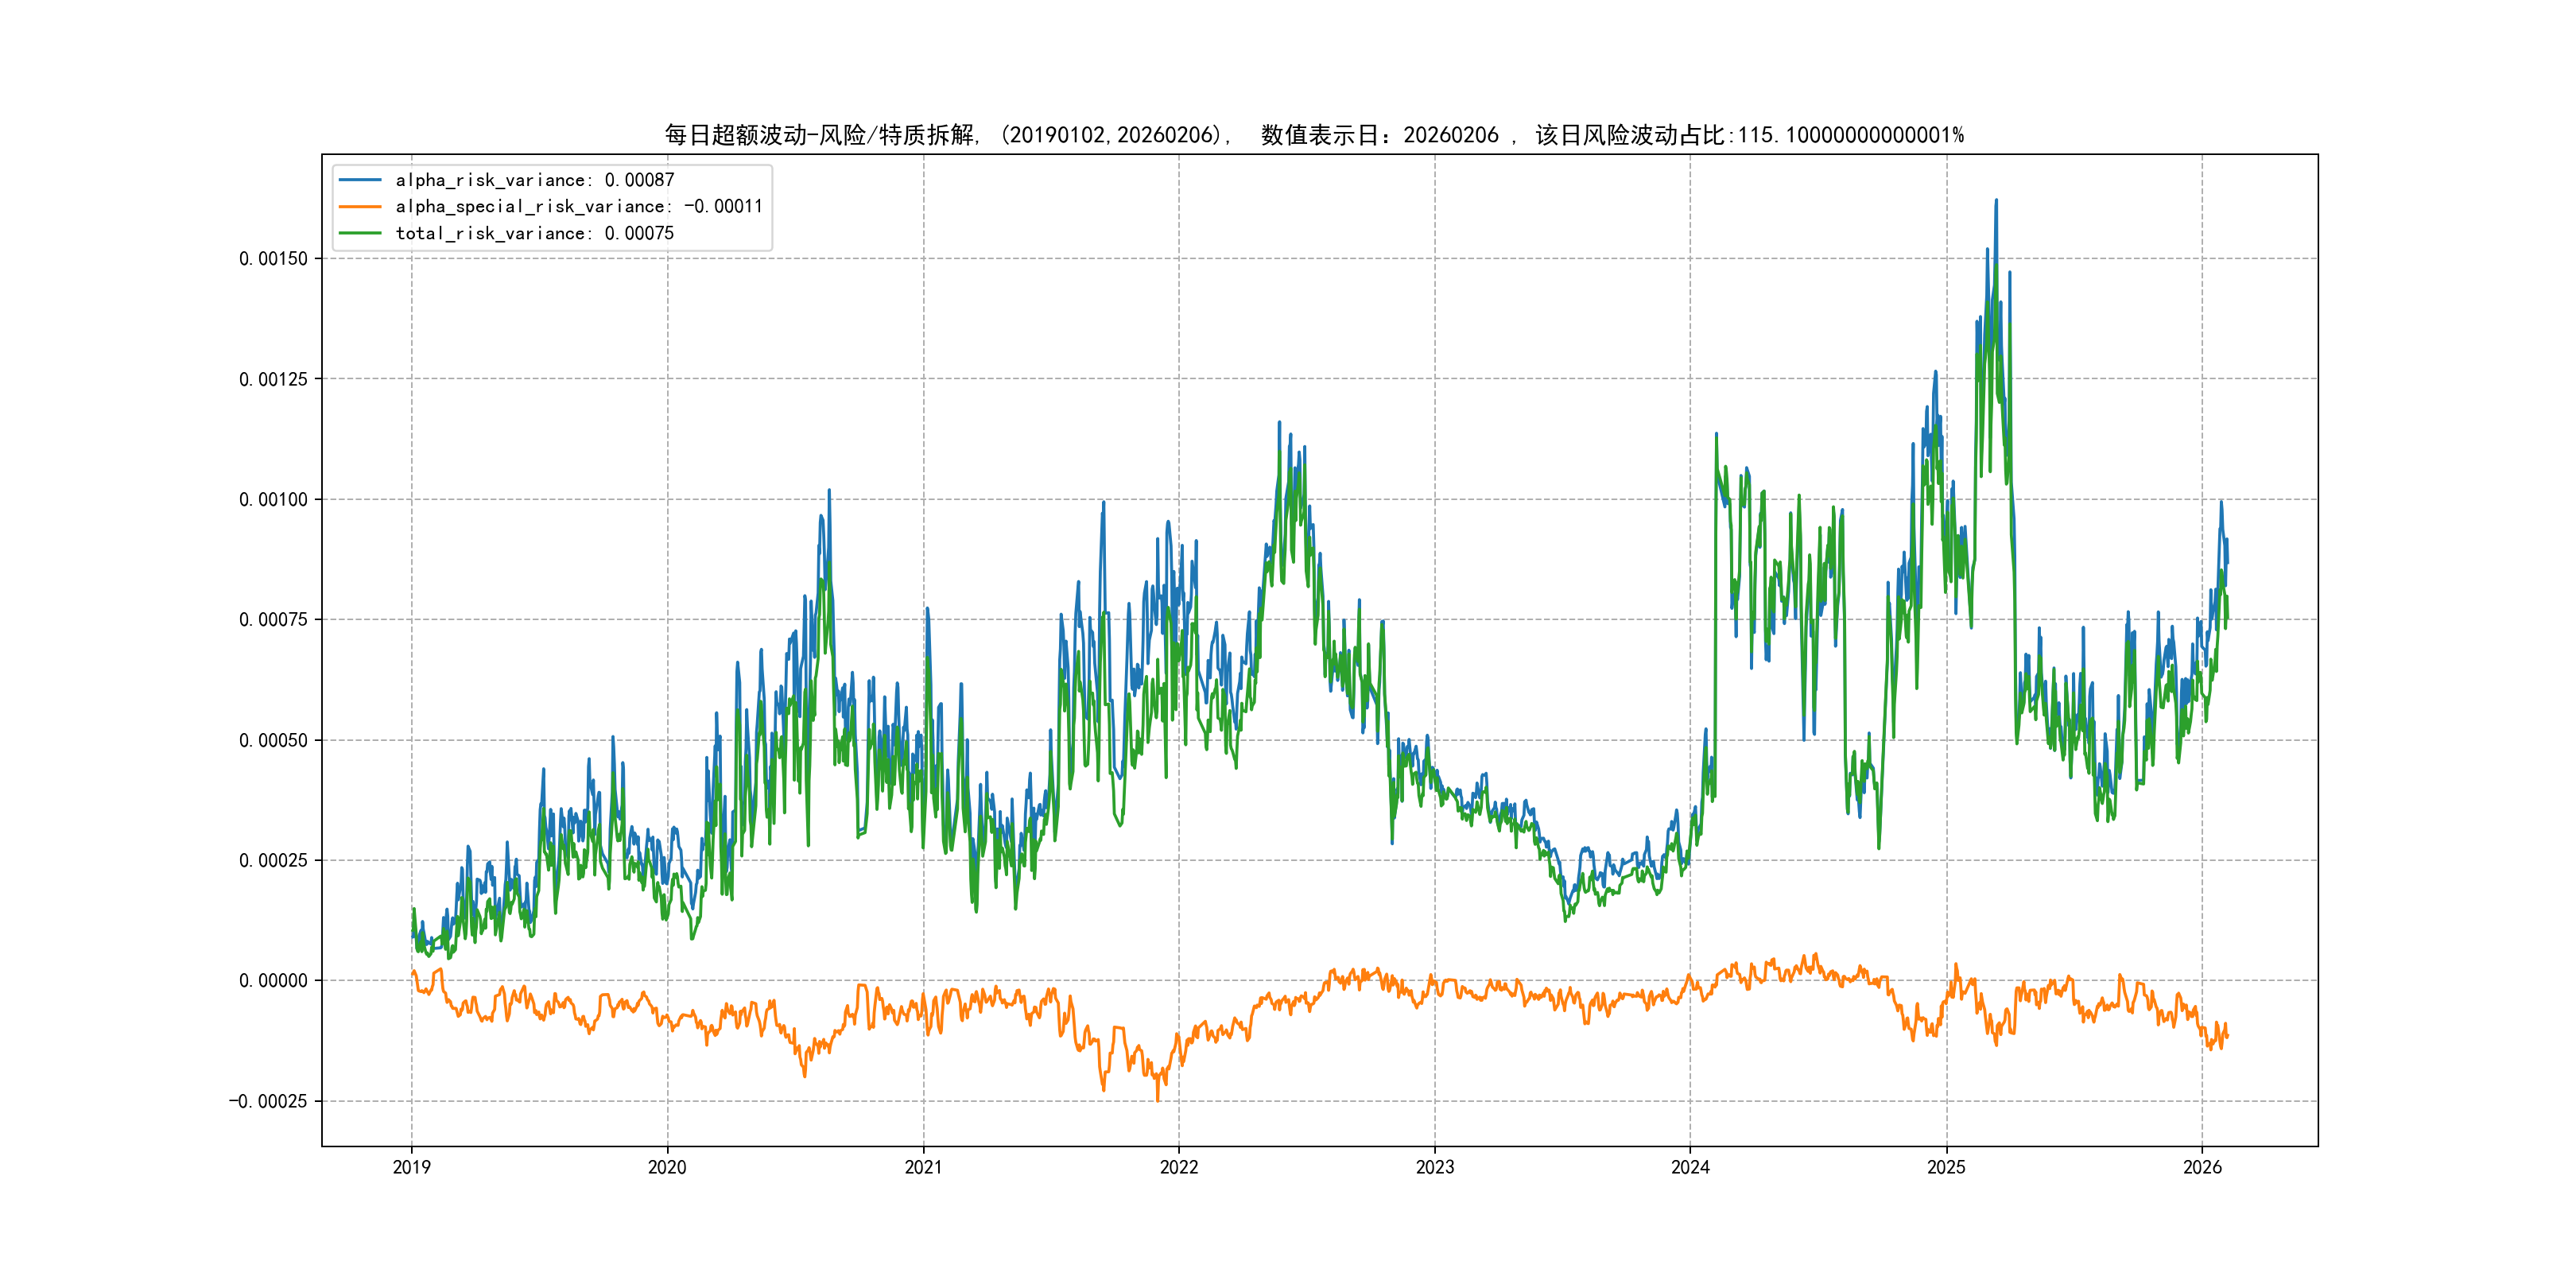Click the blue alpha_risk_variance legend line
The height and width of the screenshot is (1288, 2576).
[x=360, y=180]
